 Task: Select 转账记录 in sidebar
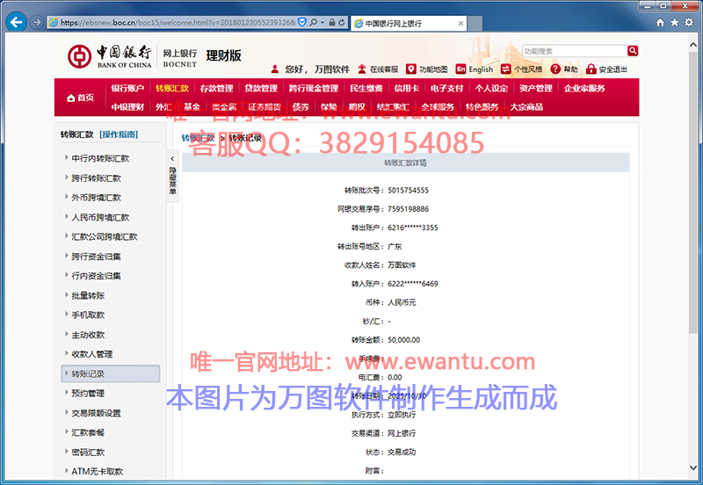(111, 373)
